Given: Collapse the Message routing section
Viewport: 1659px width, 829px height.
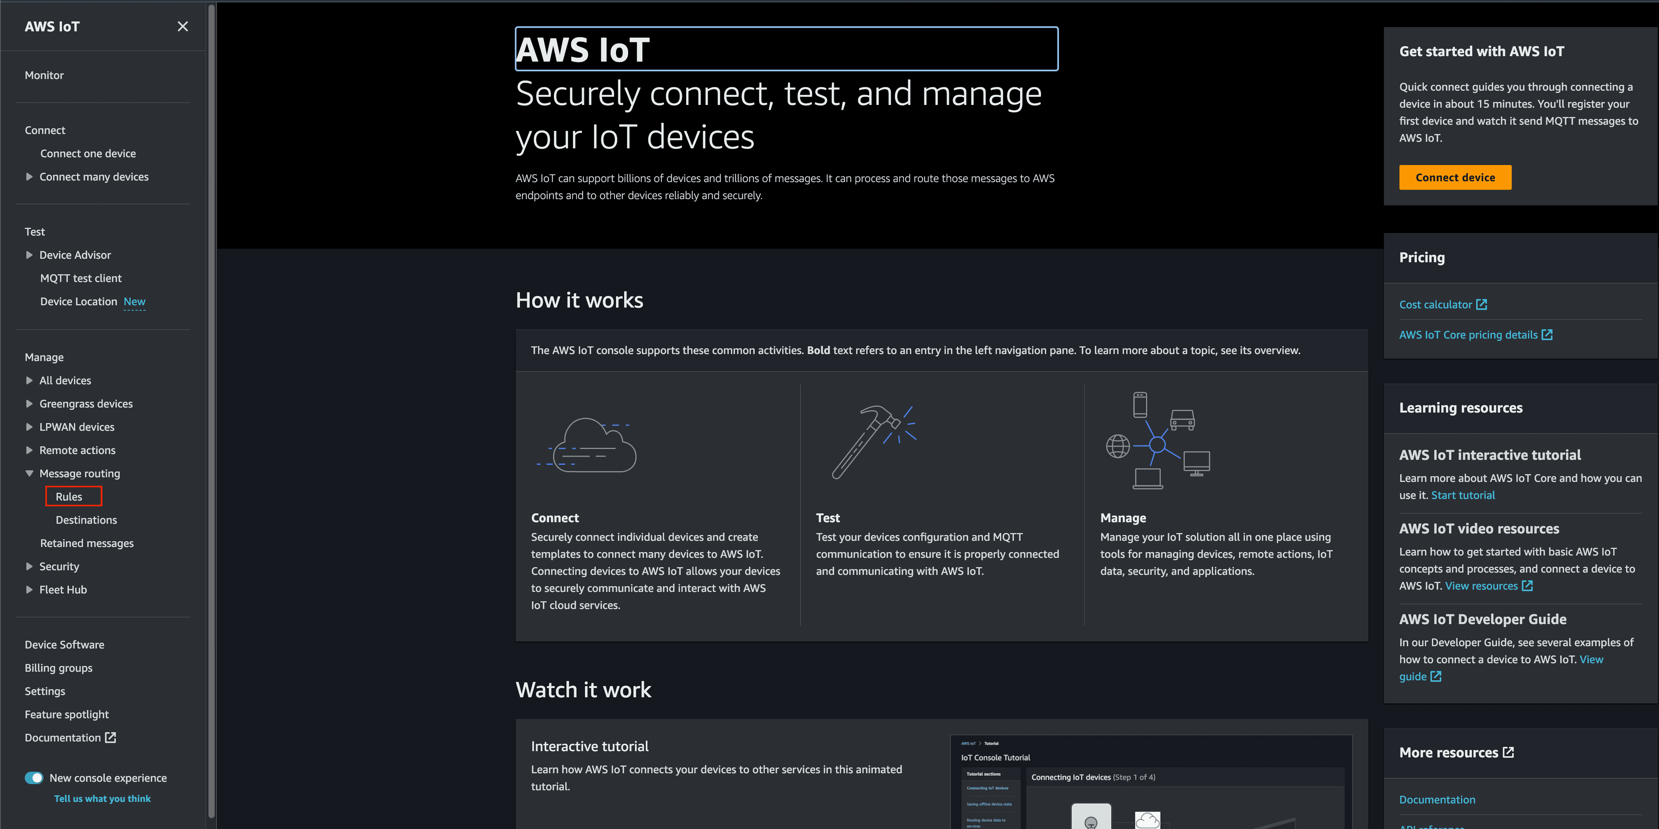Looking at the screenshot, I should [x=29, y=473].
